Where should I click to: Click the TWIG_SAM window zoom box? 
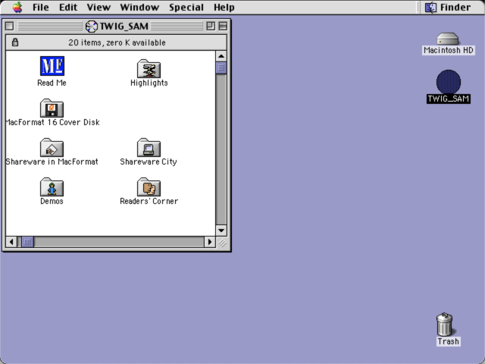coord(211,26)
